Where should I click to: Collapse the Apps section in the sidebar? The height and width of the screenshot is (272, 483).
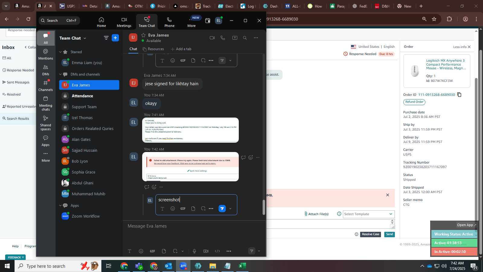tap(60, 206)
